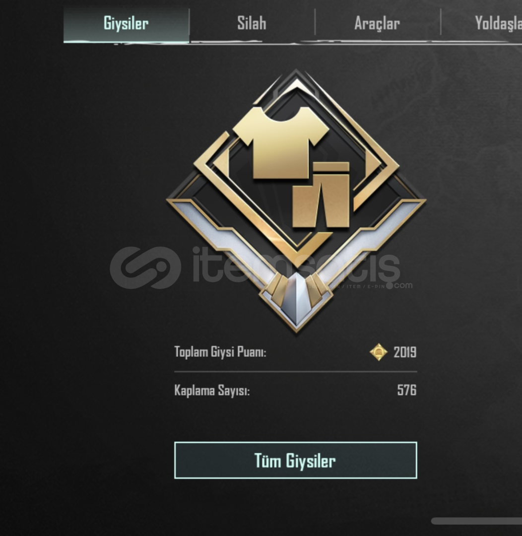The width and height of the screenshot is (522, 536).
Task: Click the right silver wing of the badge
Action: (x=371, y=239)
